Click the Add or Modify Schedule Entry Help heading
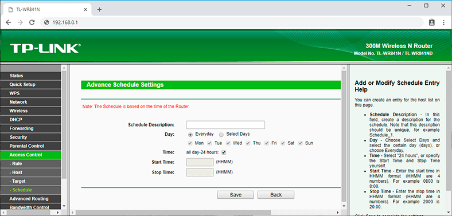Screen dimensions: 452x216 398,87
